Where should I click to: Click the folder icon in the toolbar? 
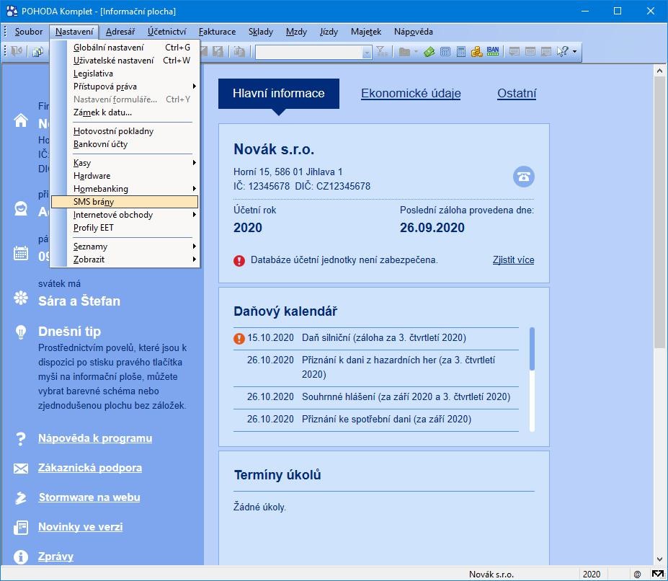pyautogui.click(x=404, y=52)
